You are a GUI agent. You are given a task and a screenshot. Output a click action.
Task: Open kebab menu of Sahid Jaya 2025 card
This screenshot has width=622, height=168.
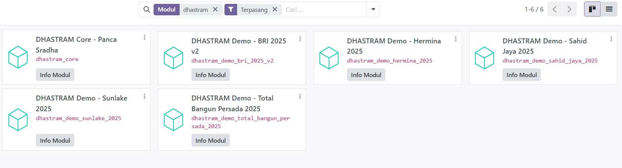611,39
